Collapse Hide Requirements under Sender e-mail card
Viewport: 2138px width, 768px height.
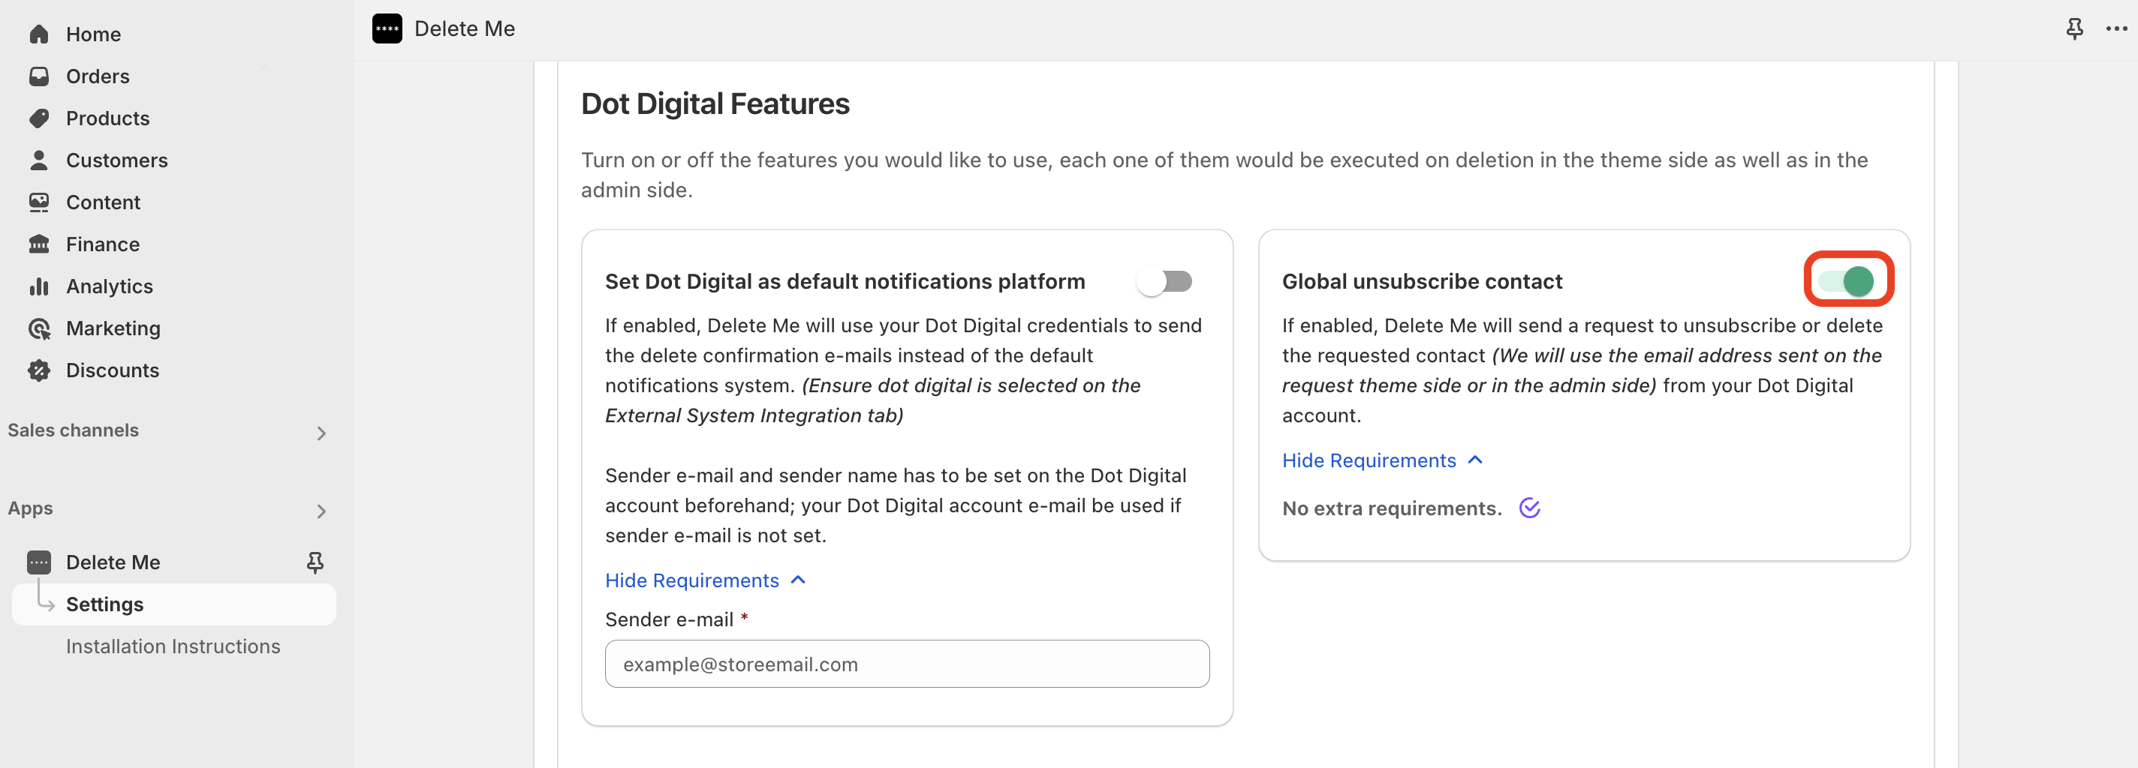point(706,580)
